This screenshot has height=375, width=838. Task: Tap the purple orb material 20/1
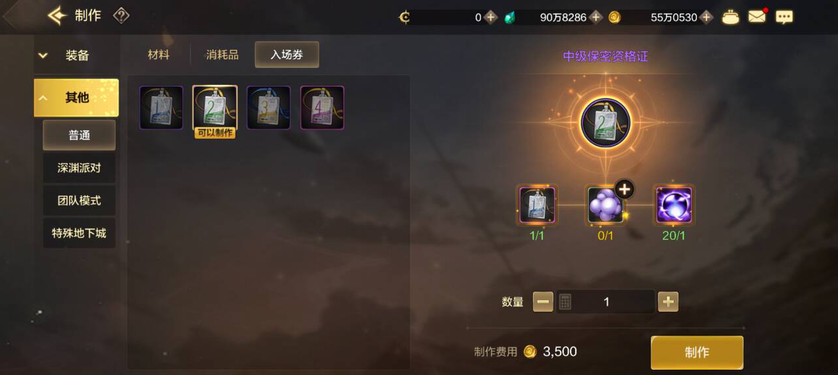point(674,205)
